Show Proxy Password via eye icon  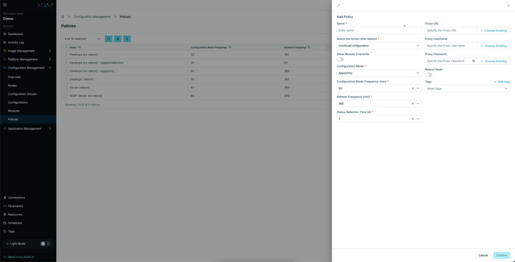pyautogui.click(x=474, y=61)
